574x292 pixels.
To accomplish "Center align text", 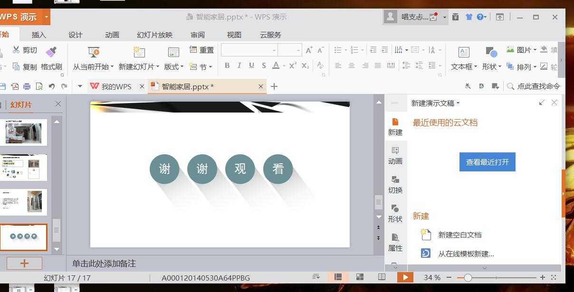I will pos(352,66).
